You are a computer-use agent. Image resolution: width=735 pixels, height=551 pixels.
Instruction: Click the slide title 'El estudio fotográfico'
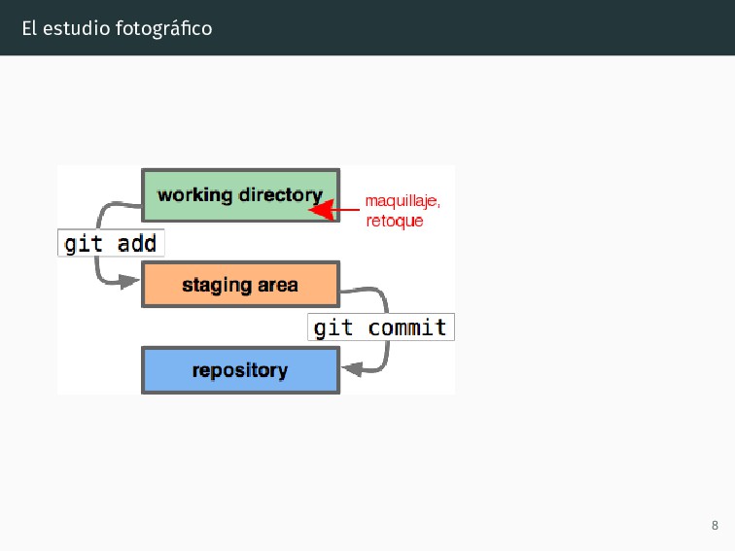[117, 28]
